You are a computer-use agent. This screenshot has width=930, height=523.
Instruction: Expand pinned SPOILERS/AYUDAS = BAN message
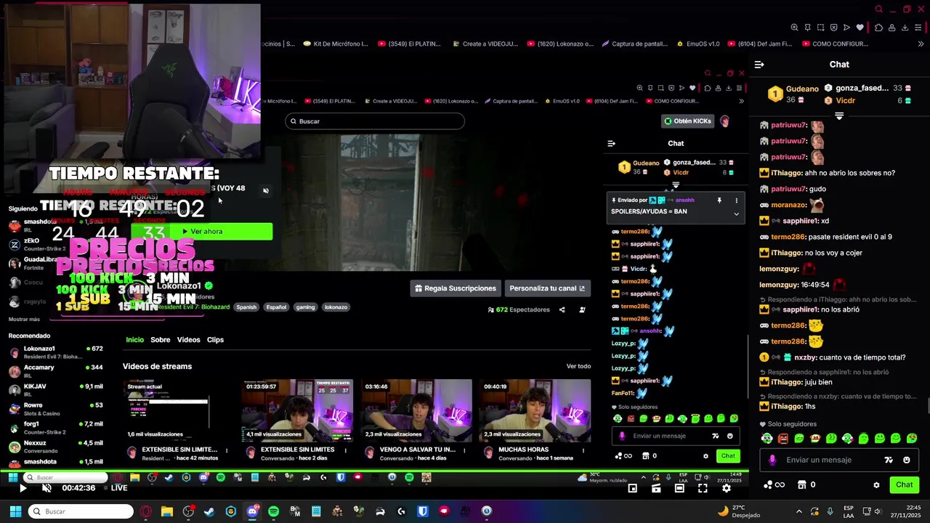tap(736, 214)
